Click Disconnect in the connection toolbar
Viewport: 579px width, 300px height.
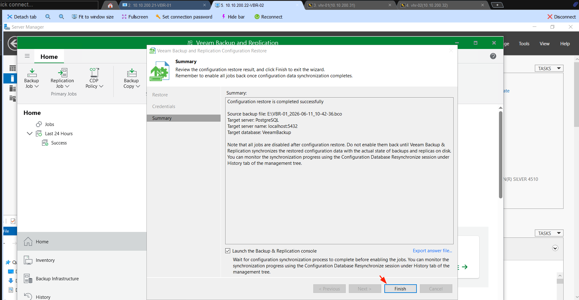click(x=562, y=17)
